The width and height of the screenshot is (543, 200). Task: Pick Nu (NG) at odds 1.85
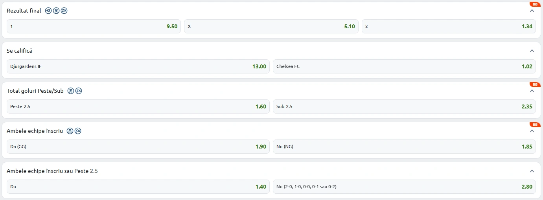coord(404,147)
